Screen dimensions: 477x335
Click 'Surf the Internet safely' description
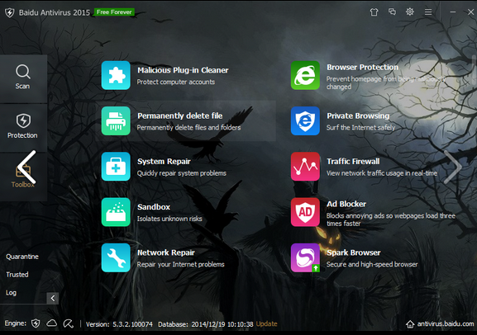coord(360,128)
